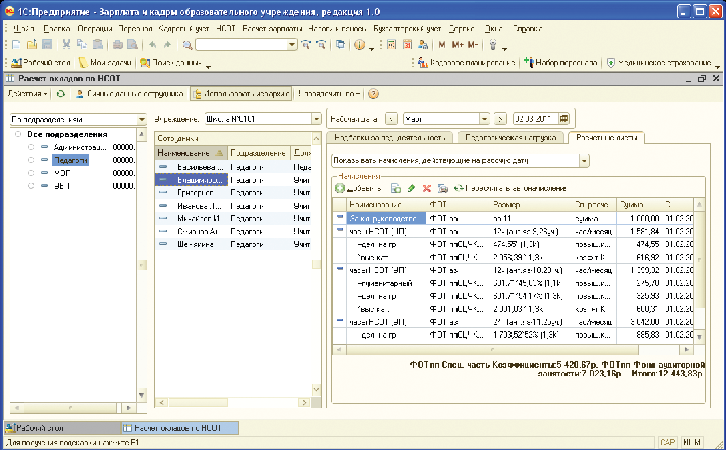726x450 pixels.
Task: Click the M- memory subtract button
Action: (x=473, y=45)
